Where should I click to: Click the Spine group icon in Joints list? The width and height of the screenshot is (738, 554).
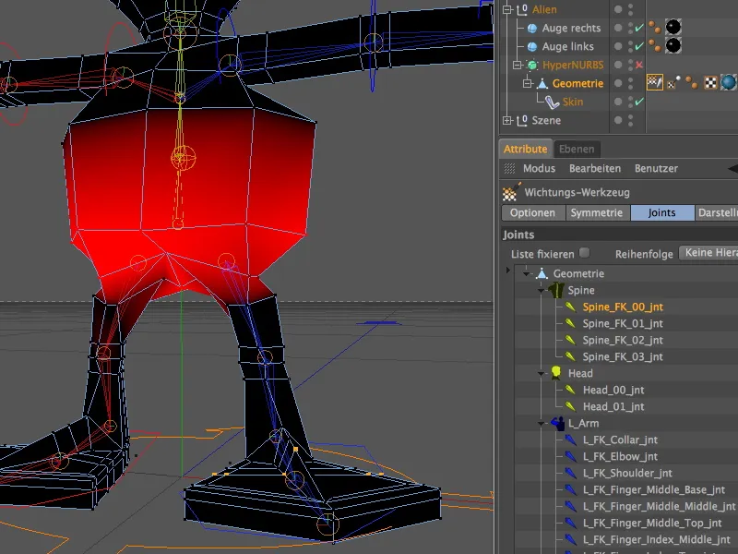[x=556, y=290]
